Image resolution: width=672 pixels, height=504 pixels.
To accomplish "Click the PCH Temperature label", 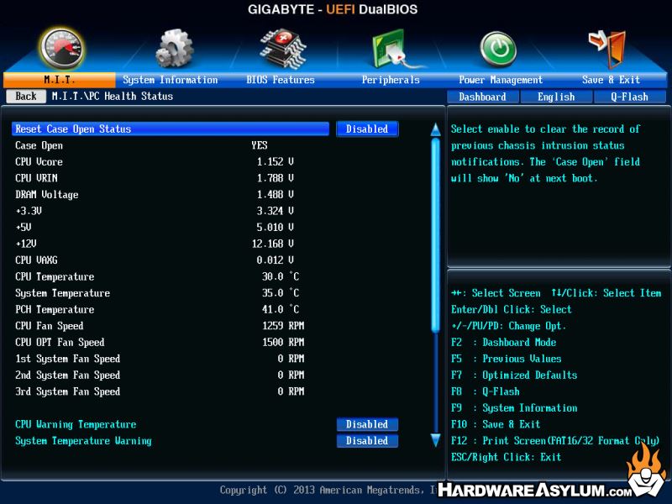I will [x=55, y=309].
